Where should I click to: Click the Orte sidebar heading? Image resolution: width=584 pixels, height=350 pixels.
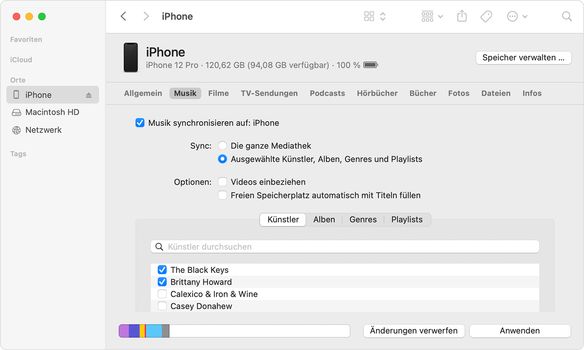click(x=18, y=80)
